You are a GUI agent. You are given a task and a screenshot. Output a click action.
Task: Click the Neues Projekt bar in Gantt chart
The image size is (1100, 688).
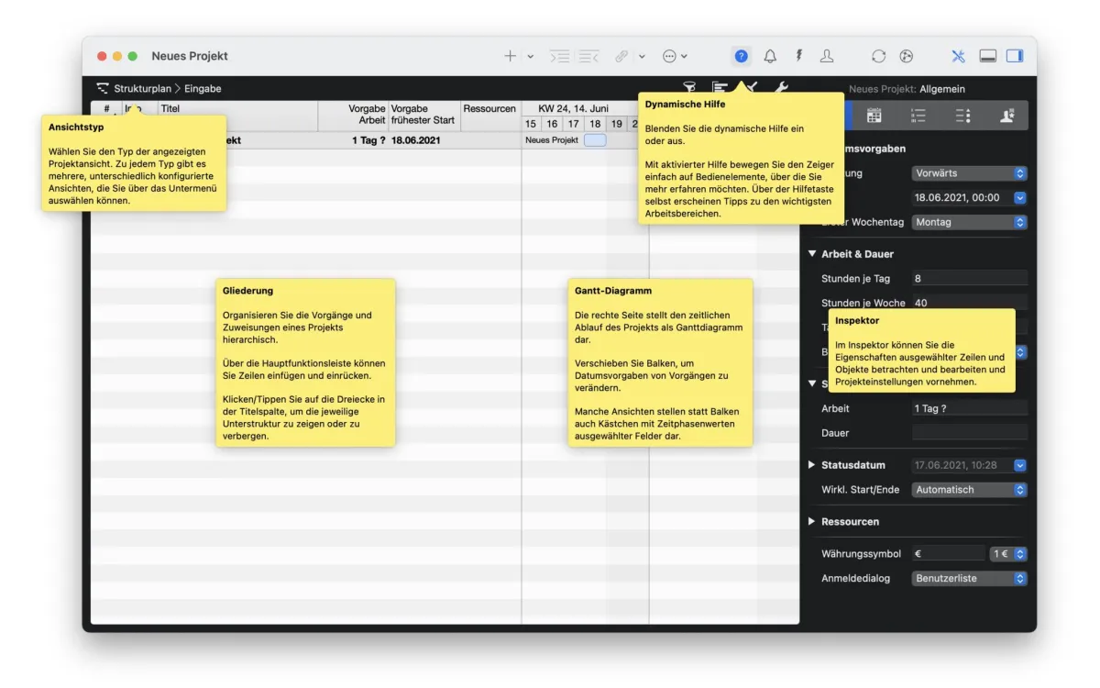click(595, 140)
